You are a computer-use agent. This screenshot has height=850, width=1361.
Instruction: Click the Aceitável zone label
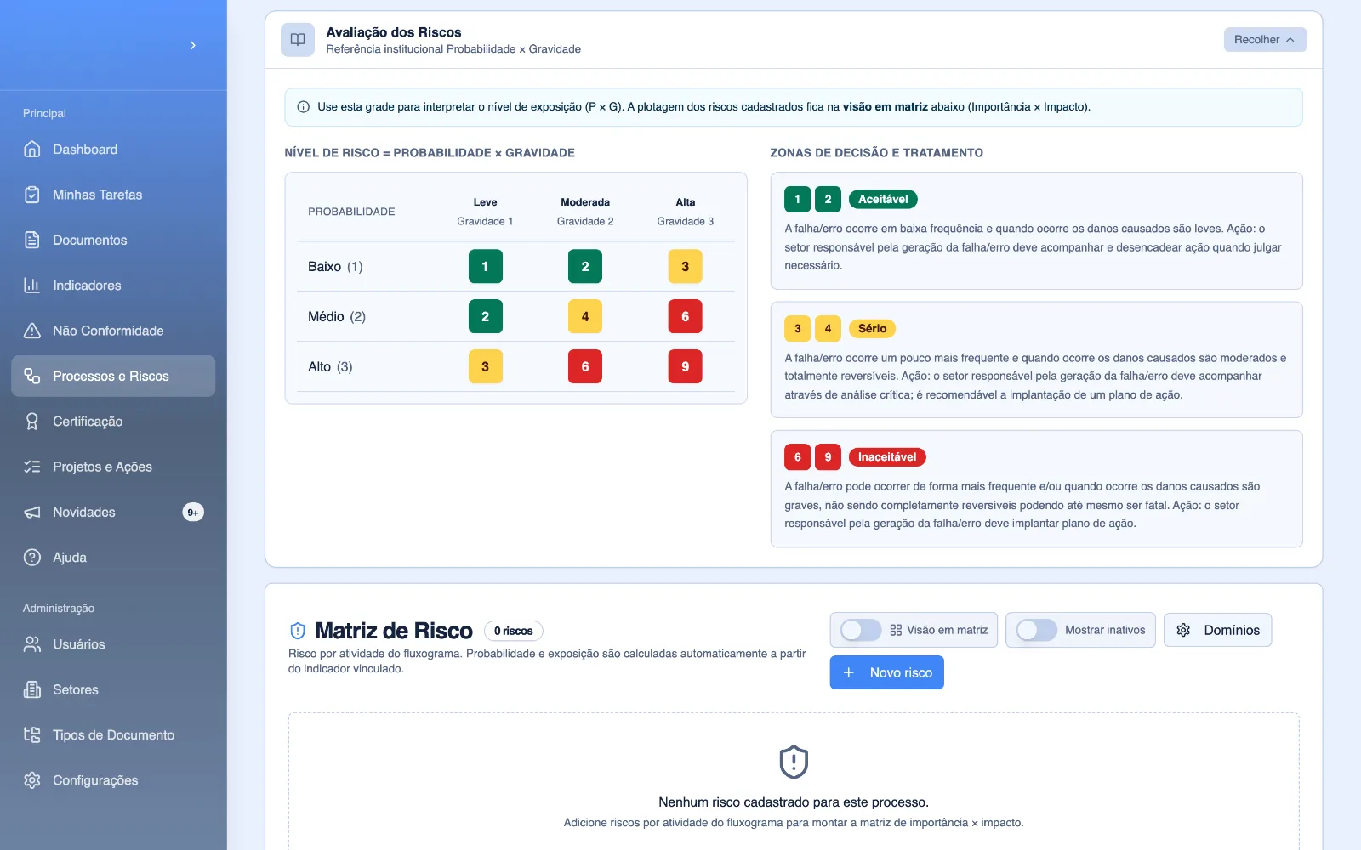[x=883, y=200]
